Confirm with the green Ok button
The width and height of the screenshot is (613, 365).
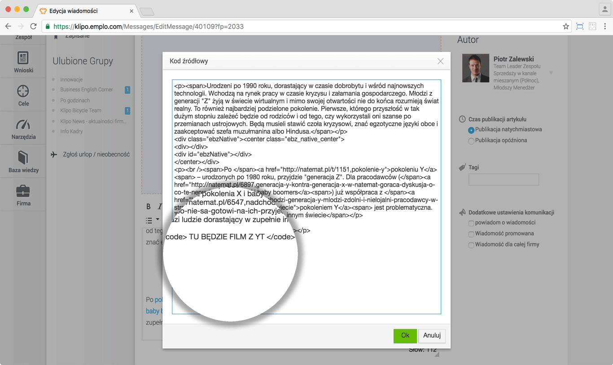point(405,335)
